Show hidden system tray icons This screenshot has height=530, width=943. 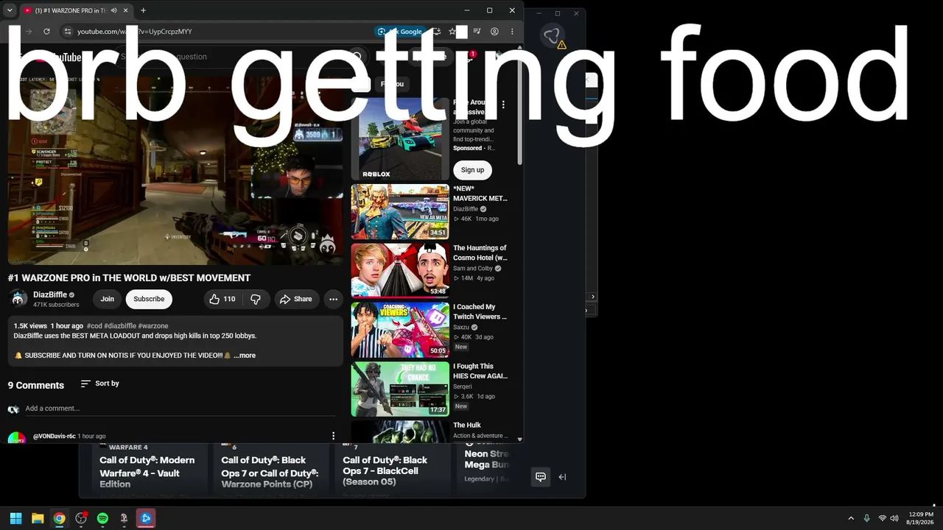coord(851,518)
